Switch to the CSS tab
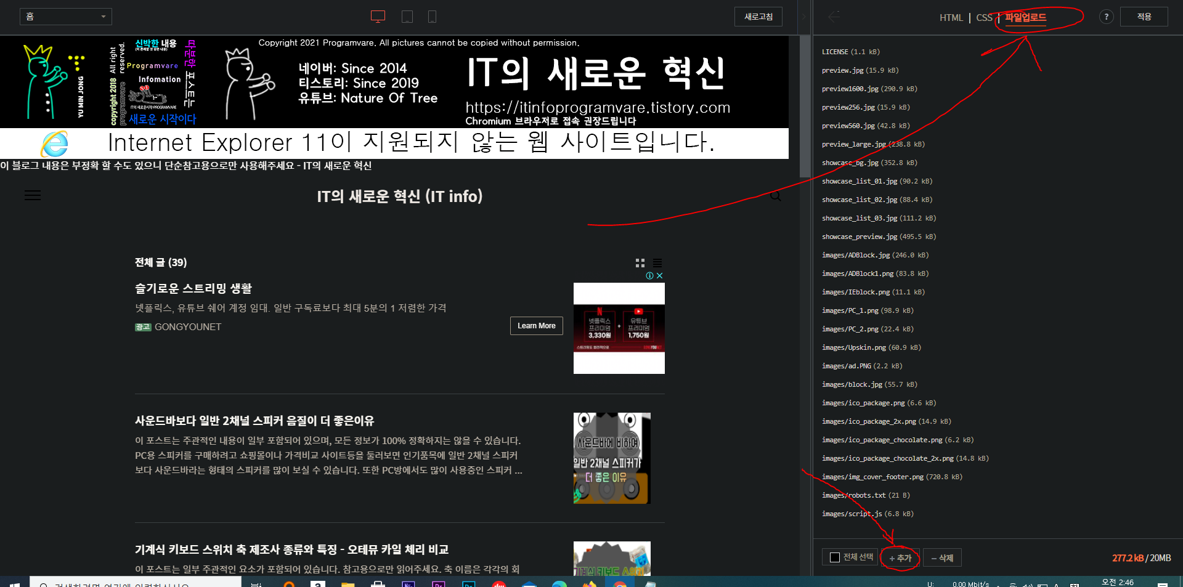The height and width of the screenshot is (587, 1183). point(984,17)
